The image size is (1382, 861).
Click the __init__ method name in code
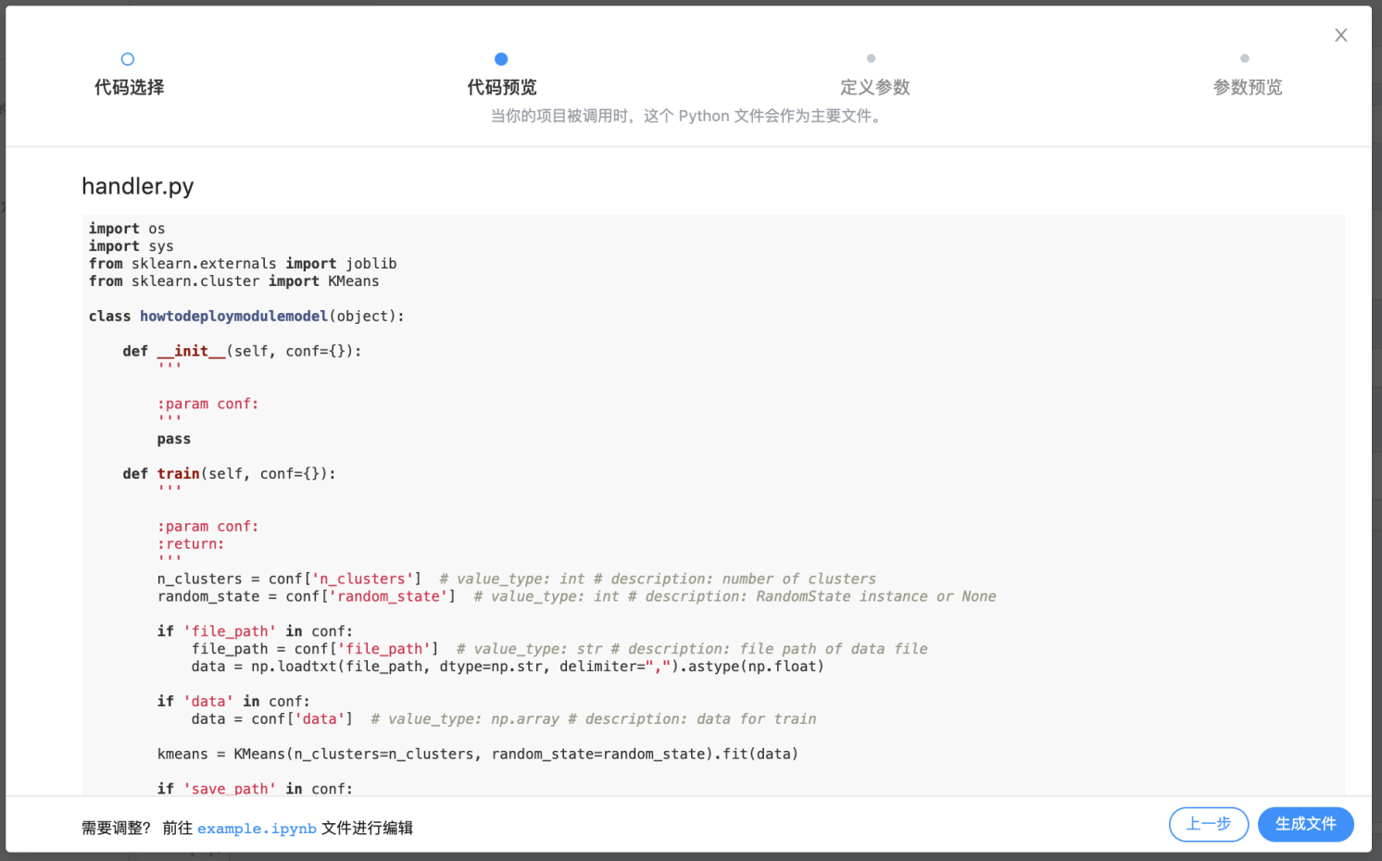(191, 351)
